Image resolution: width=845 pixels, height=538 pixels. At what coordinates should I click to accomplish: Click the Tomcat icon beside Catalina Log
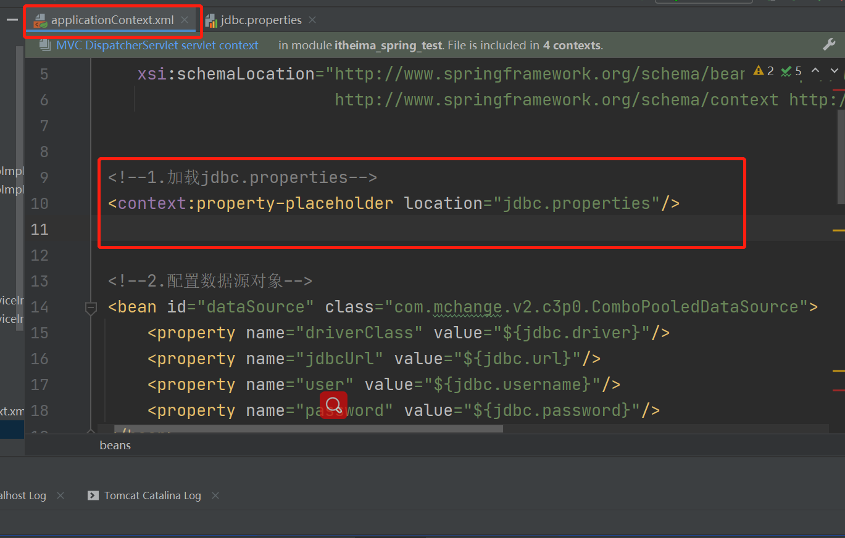click(93, 495)
